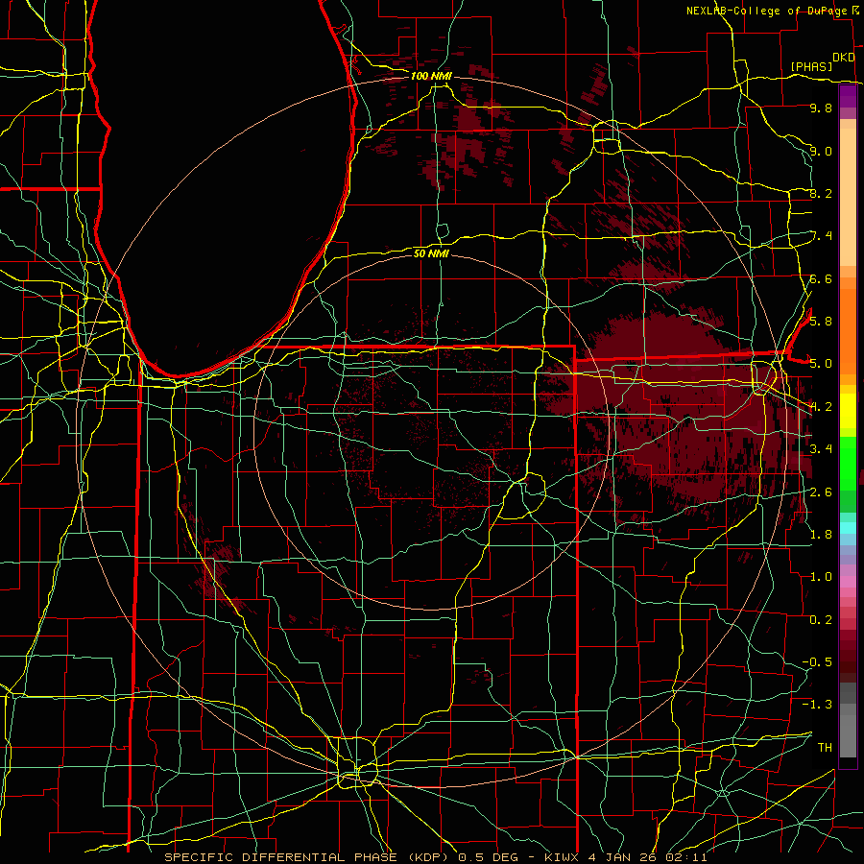Image resolution: width=864 pixels, height=864 pixels.
Task: Click the 3.4 value on the color scale
Action: (x=821, y=448)
